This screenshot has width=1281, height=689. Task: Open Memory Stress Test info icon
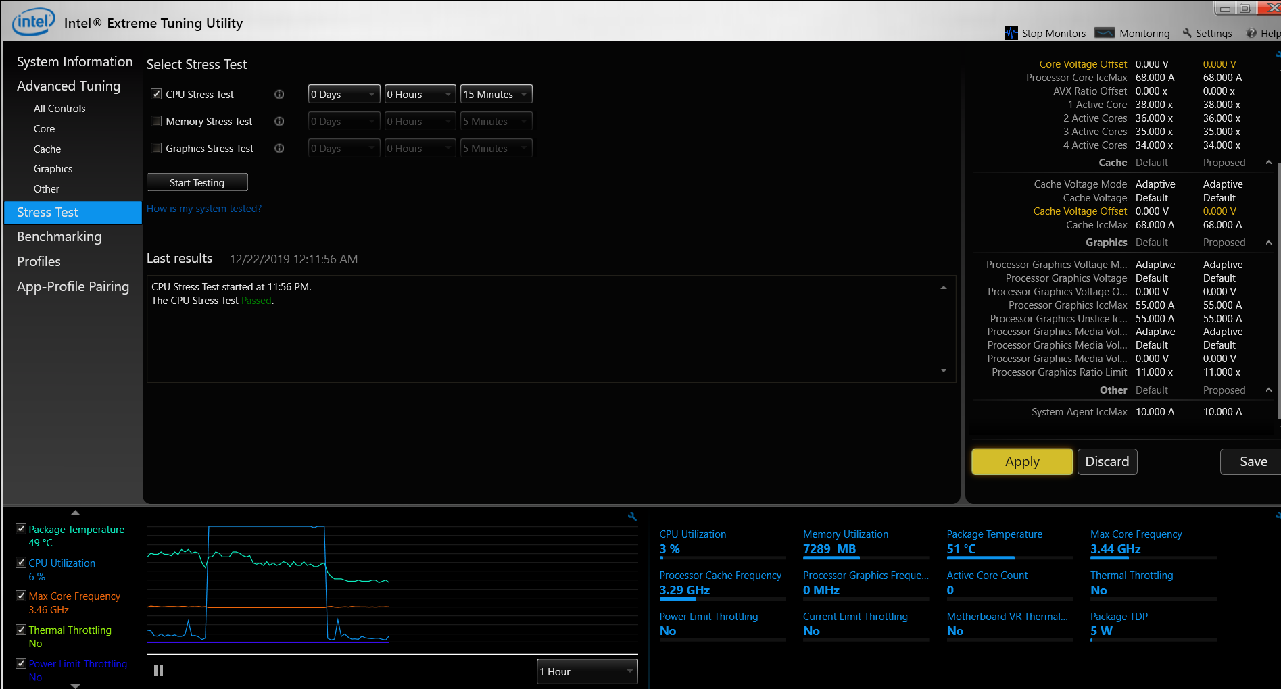(279, 122)
